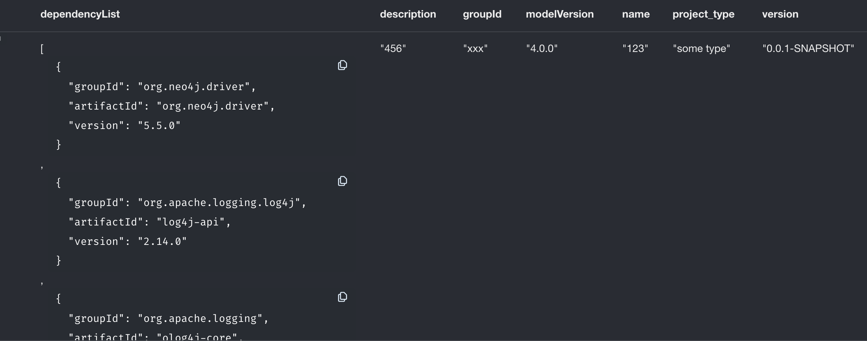Select the dependencyList column header
The image size is (867, 341).
point(80,14)
